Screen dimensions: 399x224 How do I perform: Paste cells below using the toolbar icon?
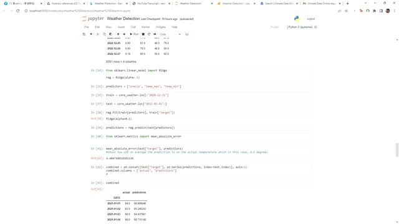pyautogui.click(x=111, y=34)
